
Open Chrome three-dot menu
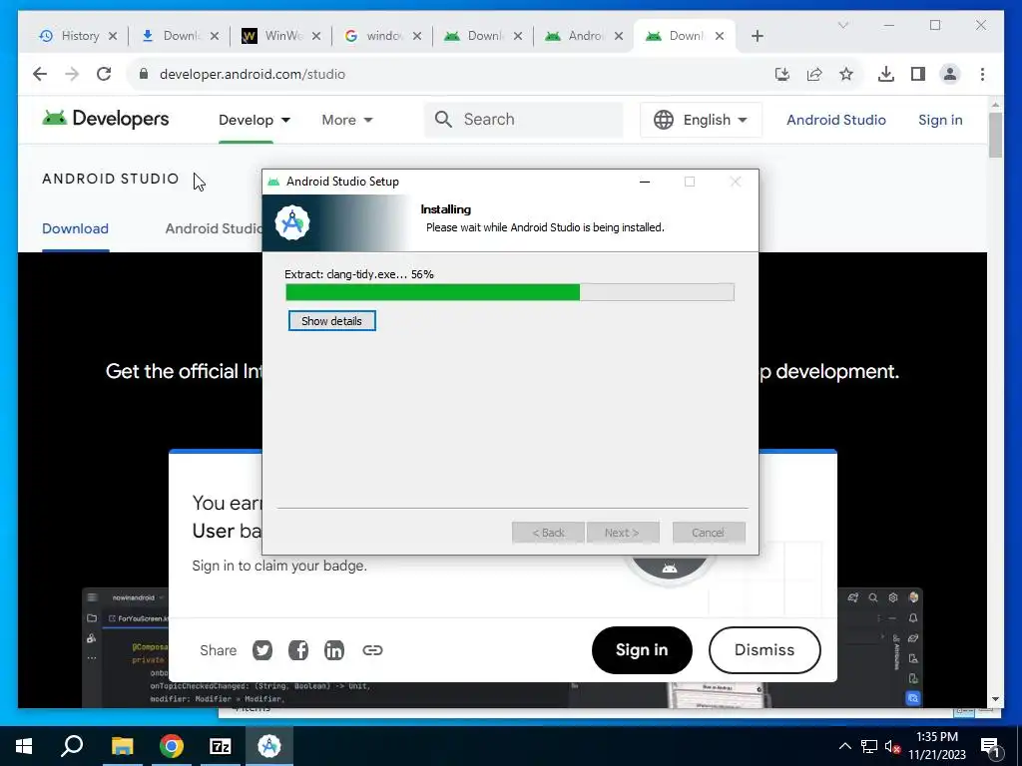982,74
